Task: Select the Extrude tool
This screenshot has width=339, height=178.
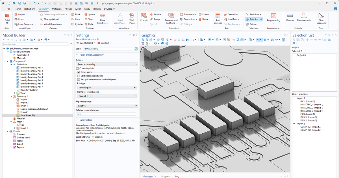Action: (144, 18)
